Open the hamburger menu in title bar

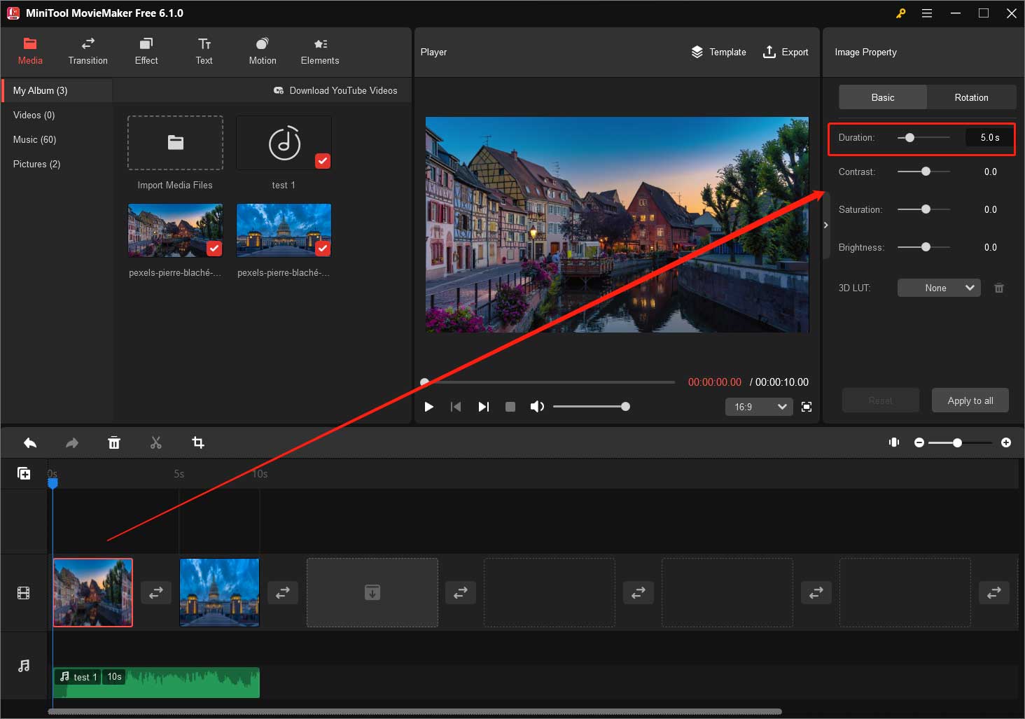[x=927, y=13]
